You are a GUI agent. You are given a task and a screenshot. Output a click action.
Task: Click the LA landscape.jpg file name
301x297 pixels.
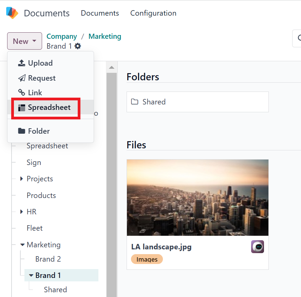coord(161,247)
